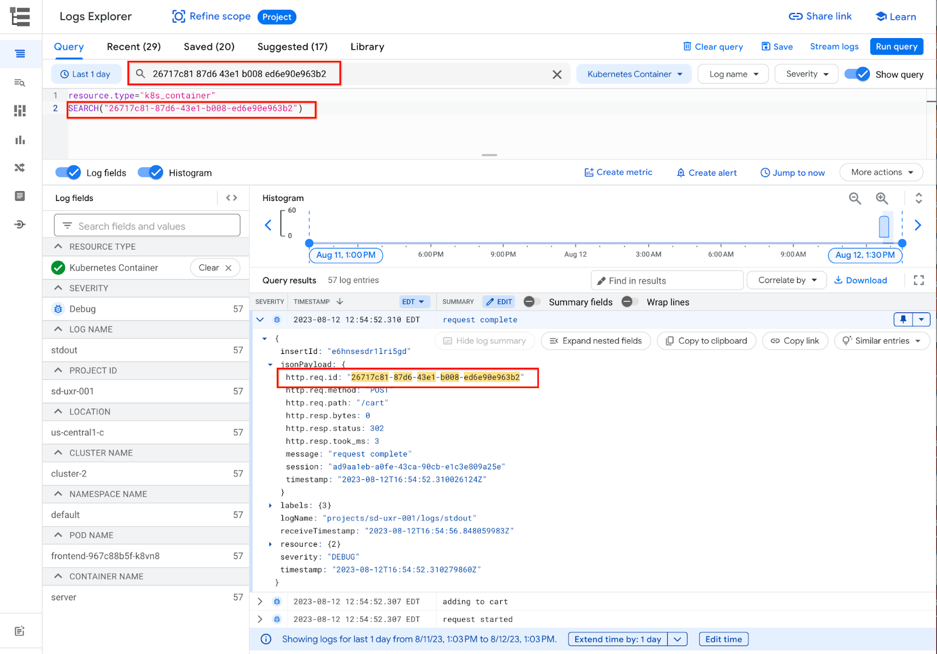Expand the 'adding to cart' log entry
Viewport: 937px width, 654px height.
pos(260,602)
